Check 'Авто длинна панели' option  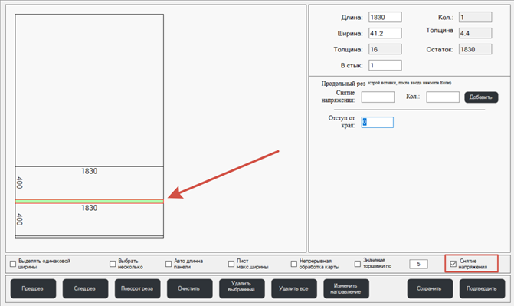169,264
